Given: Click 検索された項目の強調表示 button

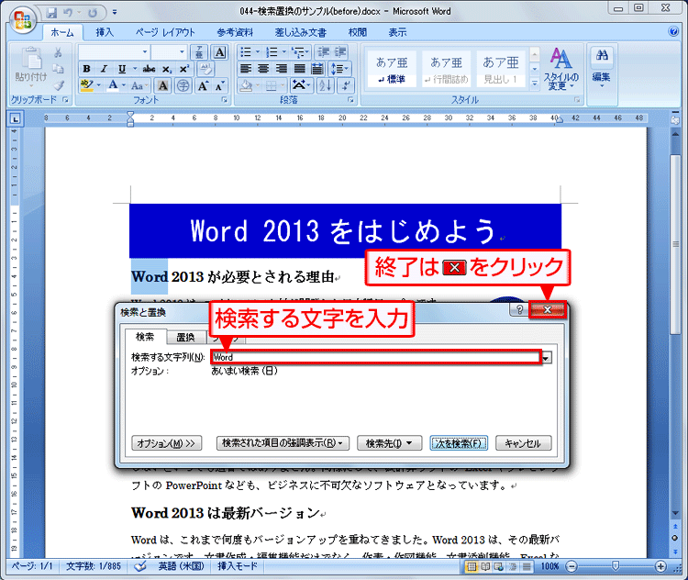Looking at the screenshot, I should coord(283,443).
